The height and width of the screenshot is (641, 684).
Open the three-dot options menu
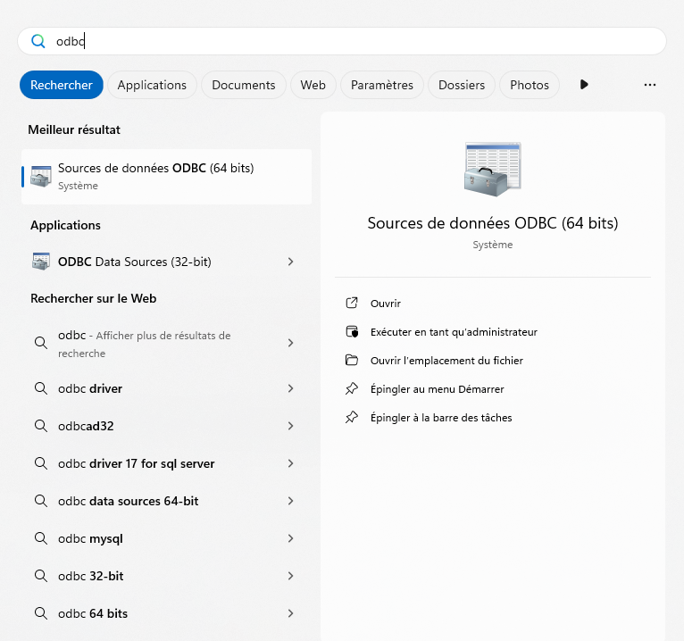click(650, 85)
